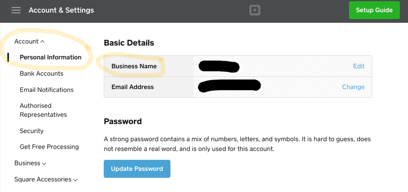Open Bank Accounts settings
408x192 pixels.
[x=41, y=74]
